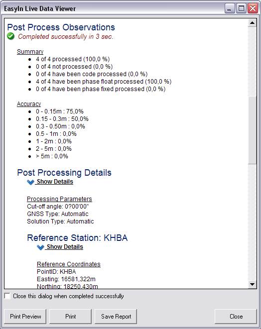Click the scrollbar down arrow
The image size is (261, 329).
(x=252, y=285)
